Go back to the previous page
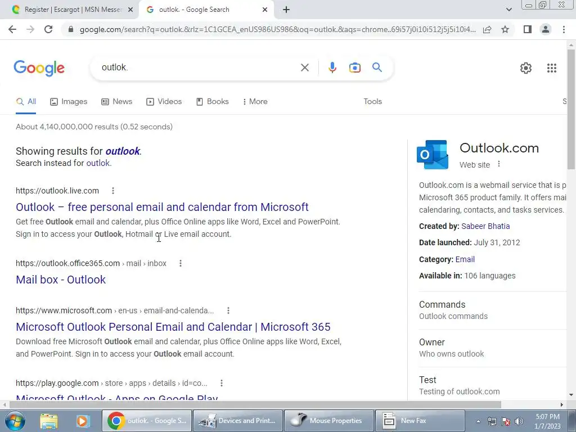576x432 pixels. coord(12,29)
